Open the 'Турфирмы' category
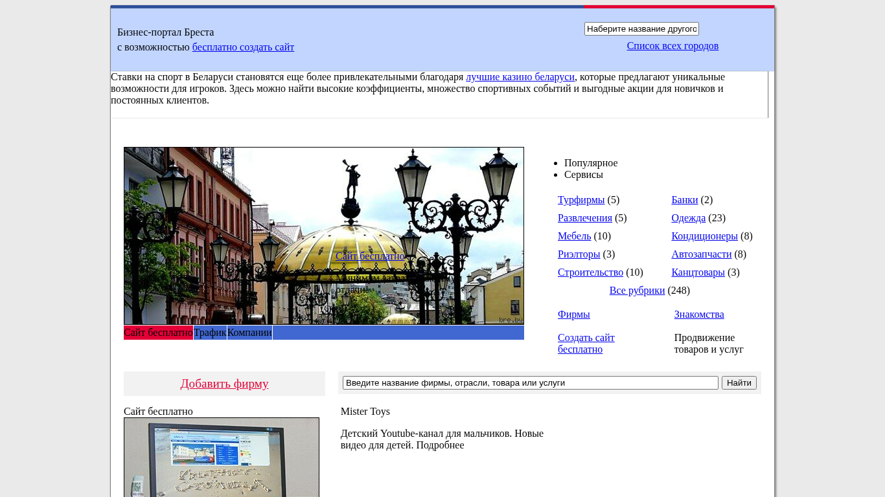Viewport: 885px width, 497px height. tap(581, 200)
